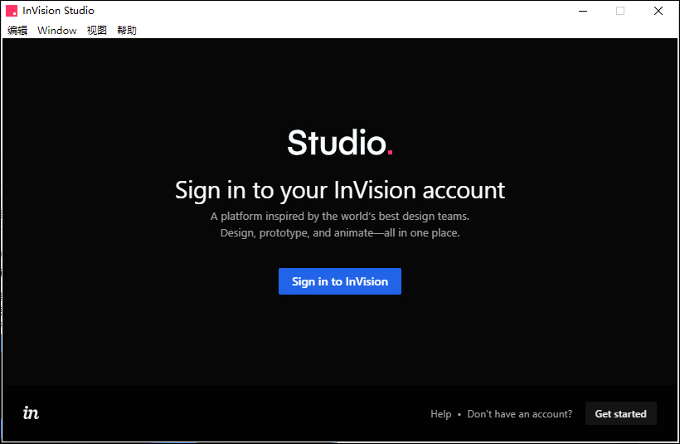Screen dimensions: 680x444
Task: Open the Help link
Action: coord(440,414)
